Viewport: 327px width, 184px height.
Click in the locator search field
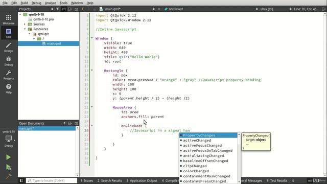point(52,180)
